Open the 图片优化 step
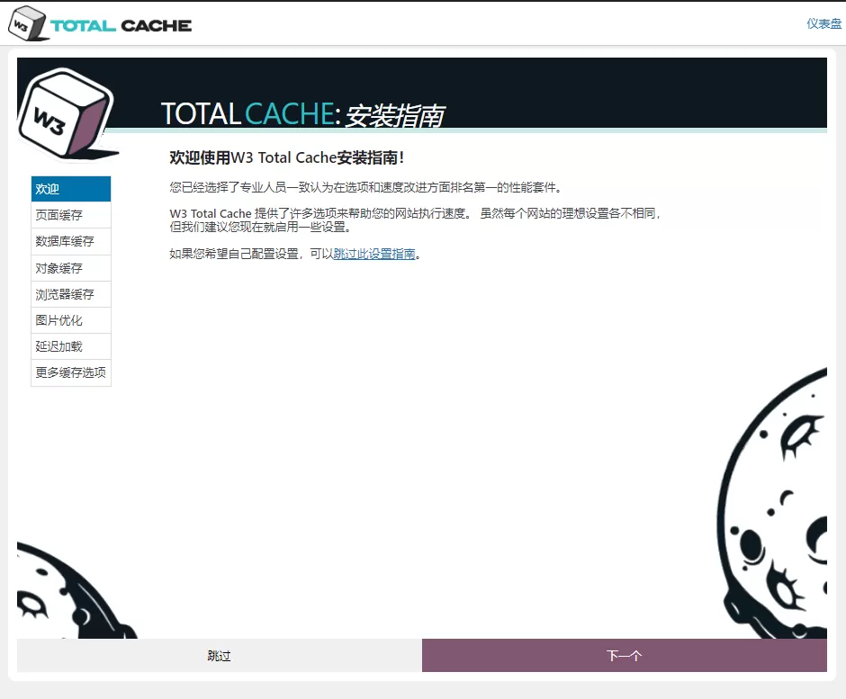 tap(70, 319)
